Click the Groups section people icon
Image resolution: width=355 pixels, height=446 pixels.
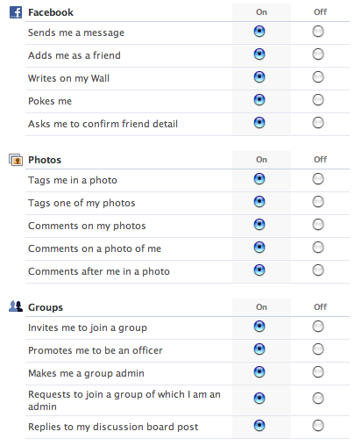(x=16, y=306)
